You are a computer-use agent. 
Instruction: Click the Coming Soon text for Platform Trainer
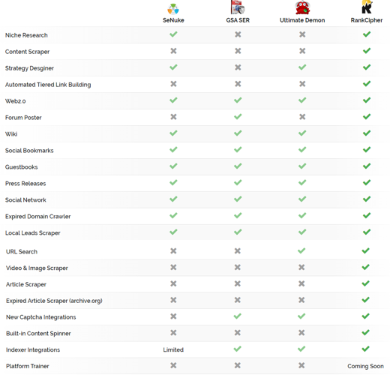click(365, 366)
